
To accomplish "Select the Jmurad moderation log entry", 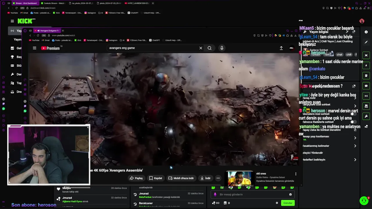I will [169, 195].
